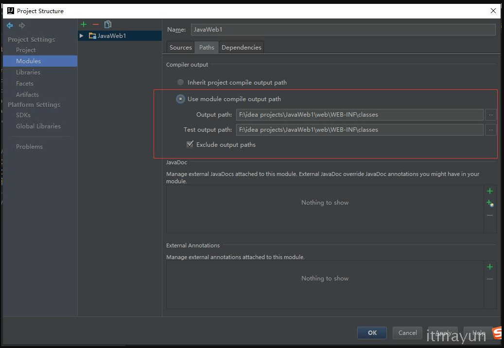Open the Dependencies tab

click(241, 47)
